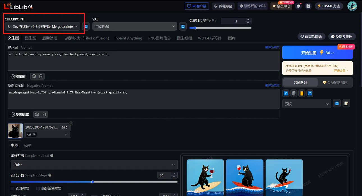Copy the negative prompt library words

pyautogui.click(x=37, y=114)
